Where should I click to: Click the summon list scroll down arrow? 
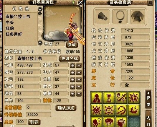(40, 43)
